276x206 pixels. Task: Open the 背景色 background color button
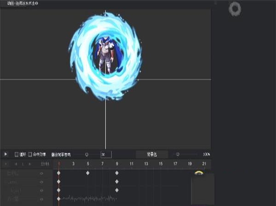pos(152,154)
